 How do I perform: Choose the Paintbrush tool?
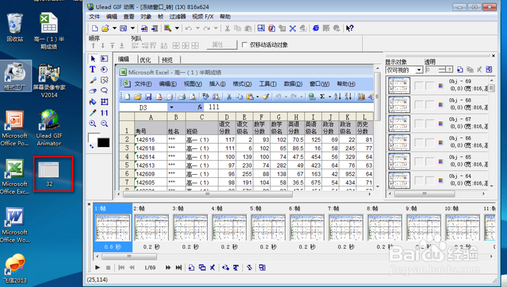click(93, 80)
